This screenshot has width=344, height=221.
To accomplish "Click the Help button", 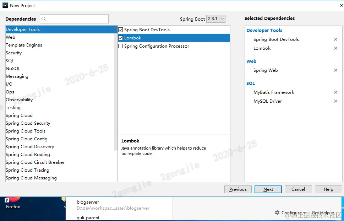I will 328,189.
